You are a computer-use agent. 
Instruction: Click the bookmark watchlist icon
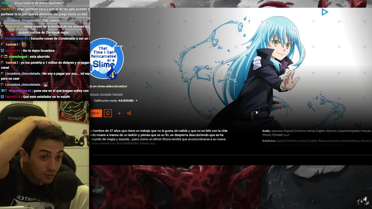[x=108, y=113]
